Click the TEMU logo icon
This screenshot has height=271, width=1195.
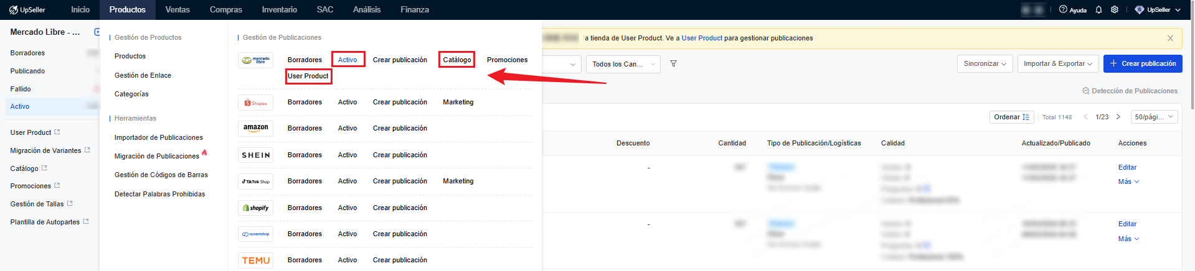pyautogui.click(x=255, y=260)
